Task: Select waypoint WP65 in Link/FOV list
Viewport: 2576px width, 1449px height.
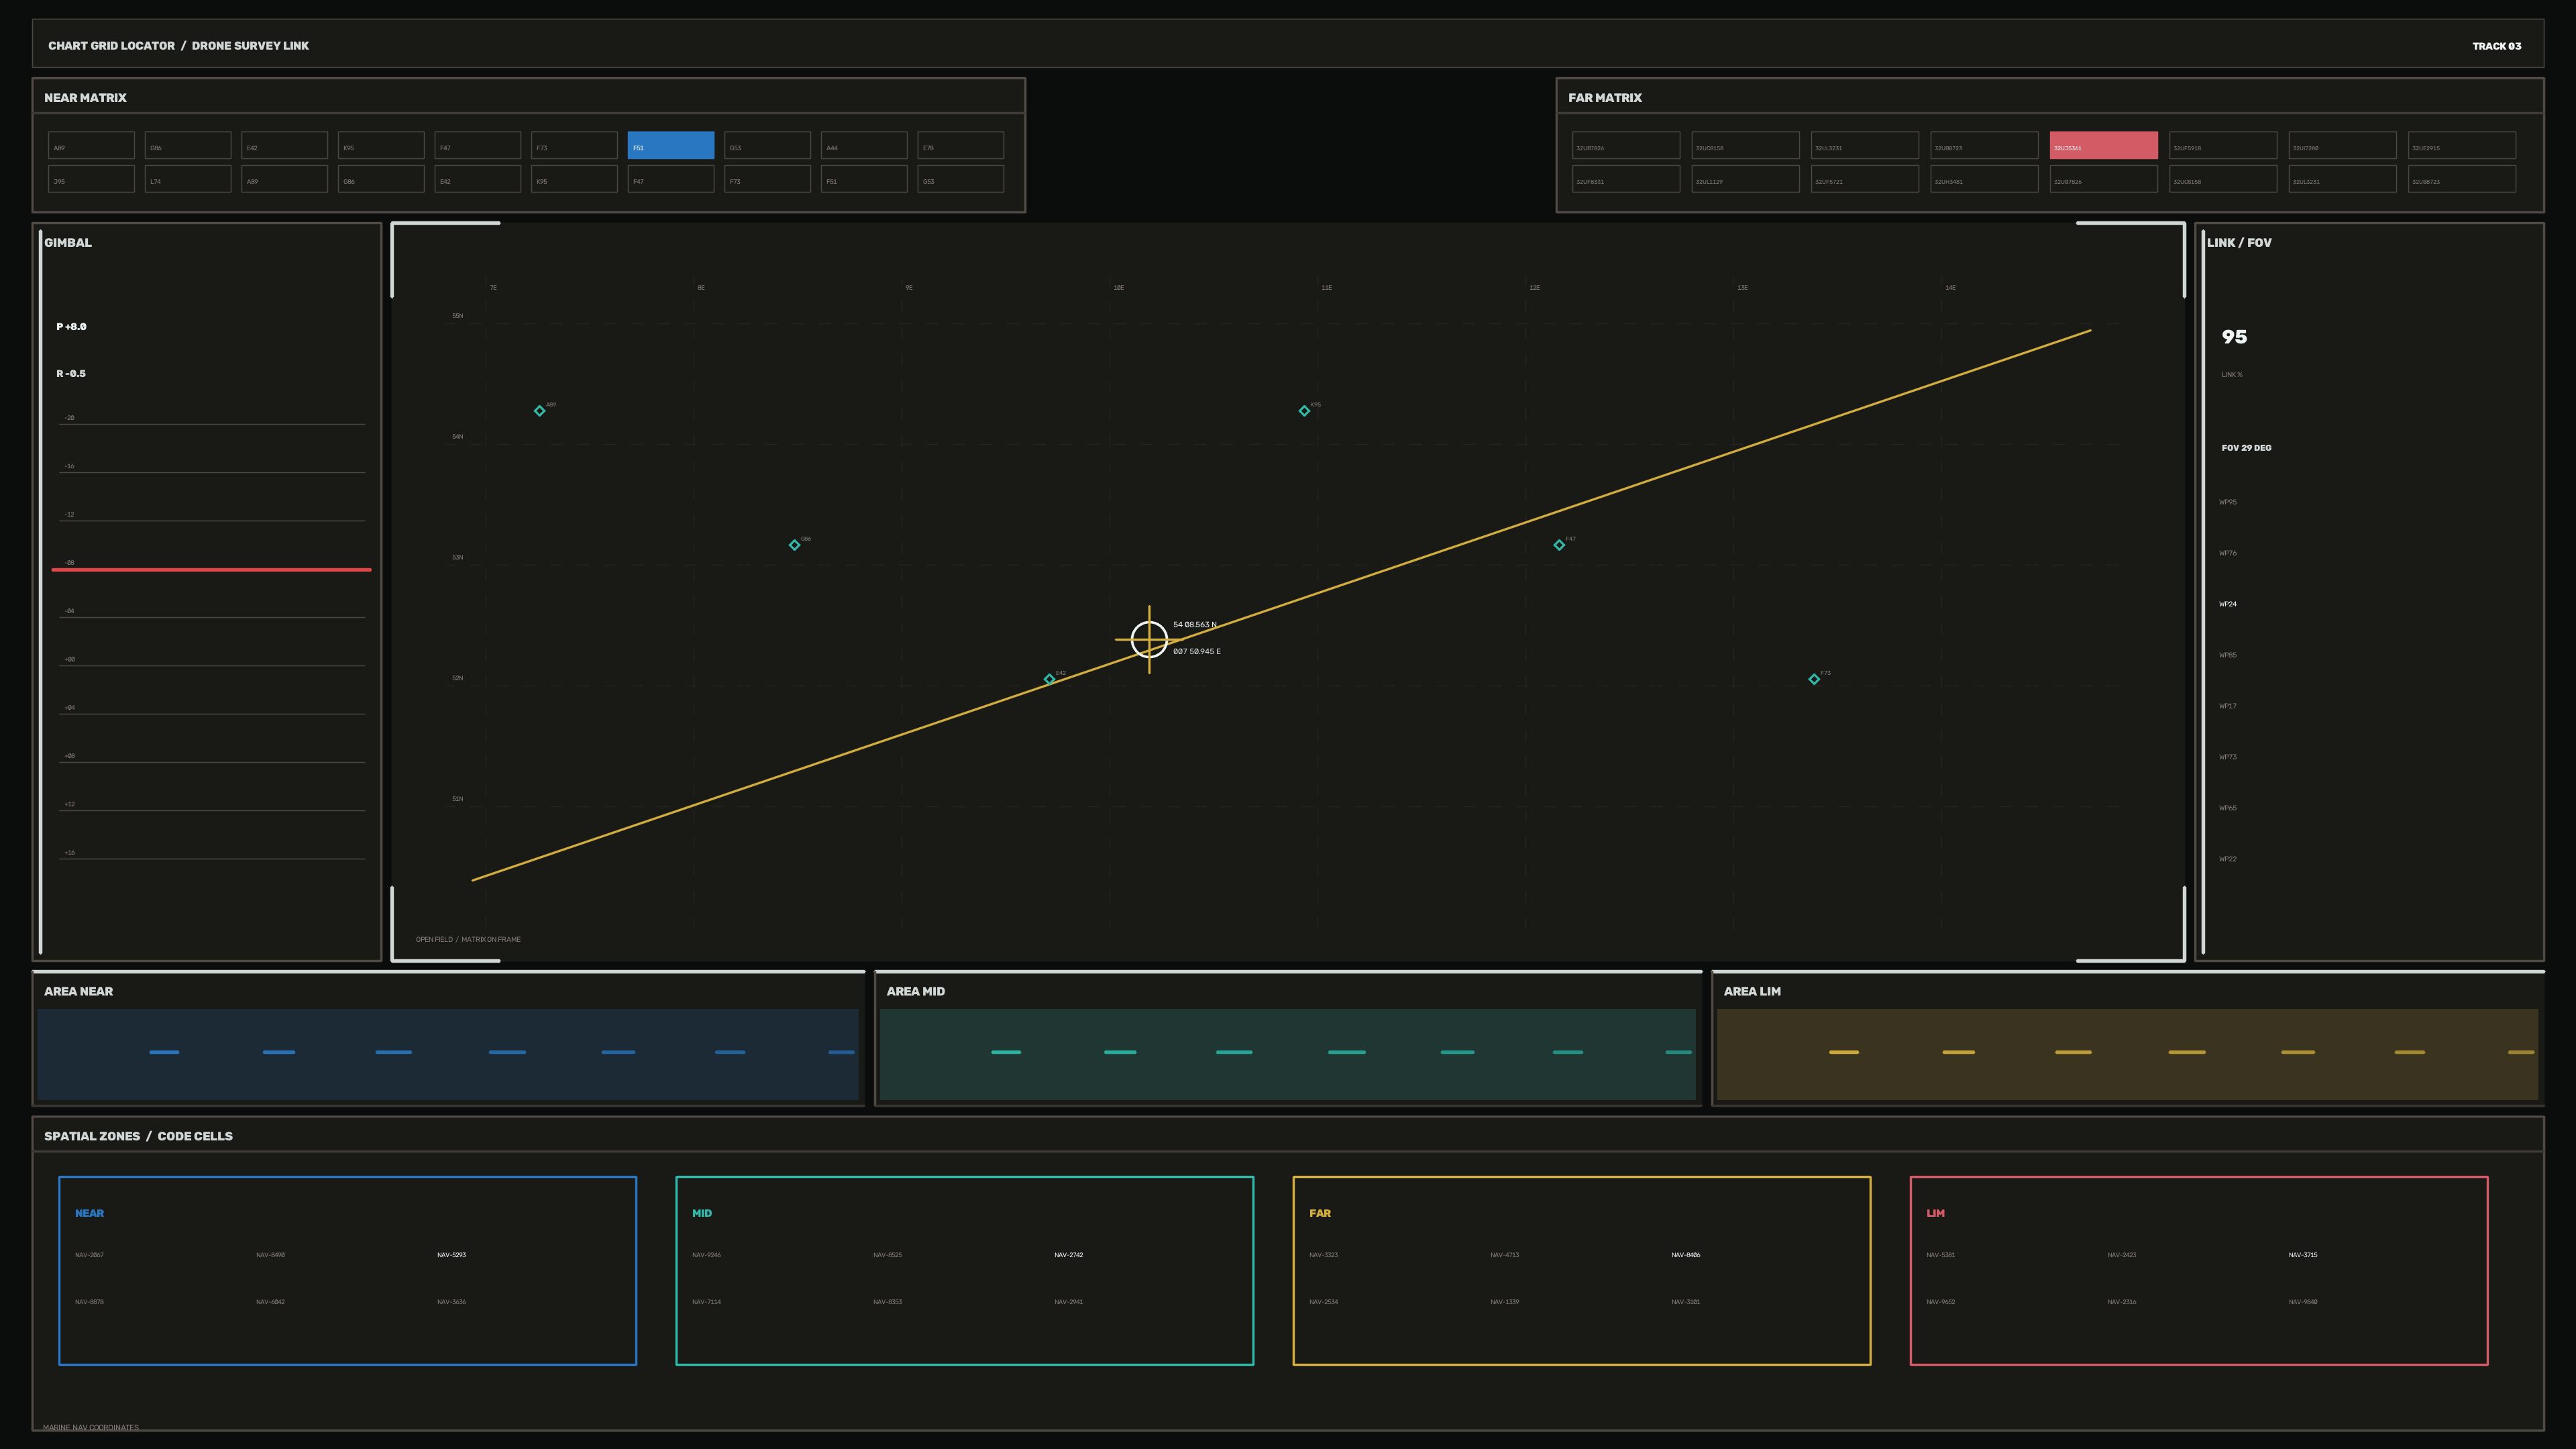Action: (2228, 808)
